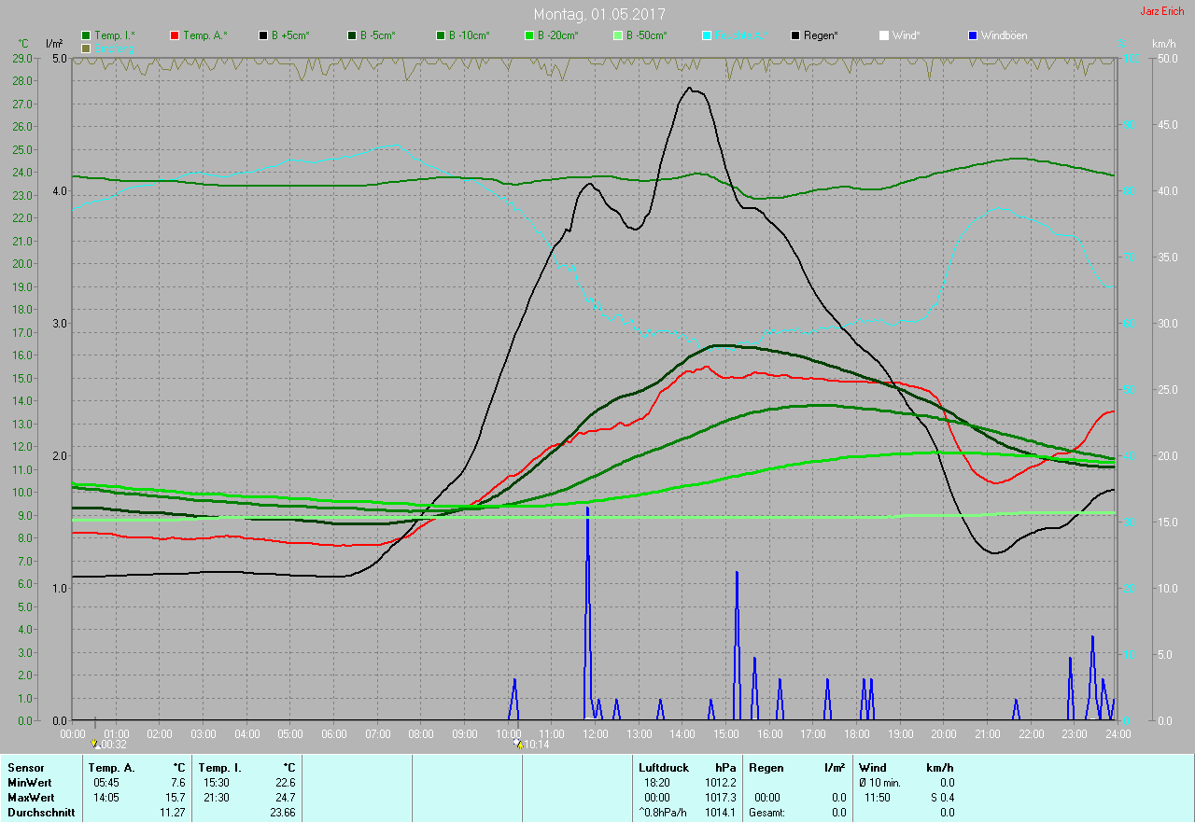
Task: Click the Wind header in statistics table
Action: (x=872, y=767)
